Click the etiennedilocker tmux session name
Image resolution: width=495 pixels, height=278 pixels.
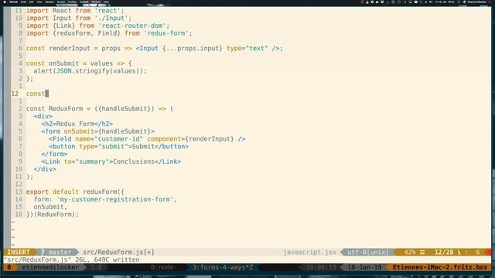point(50,267)
